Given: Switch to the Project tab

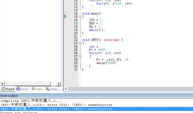Looking at the screenshot, I should tap(8, 89).
